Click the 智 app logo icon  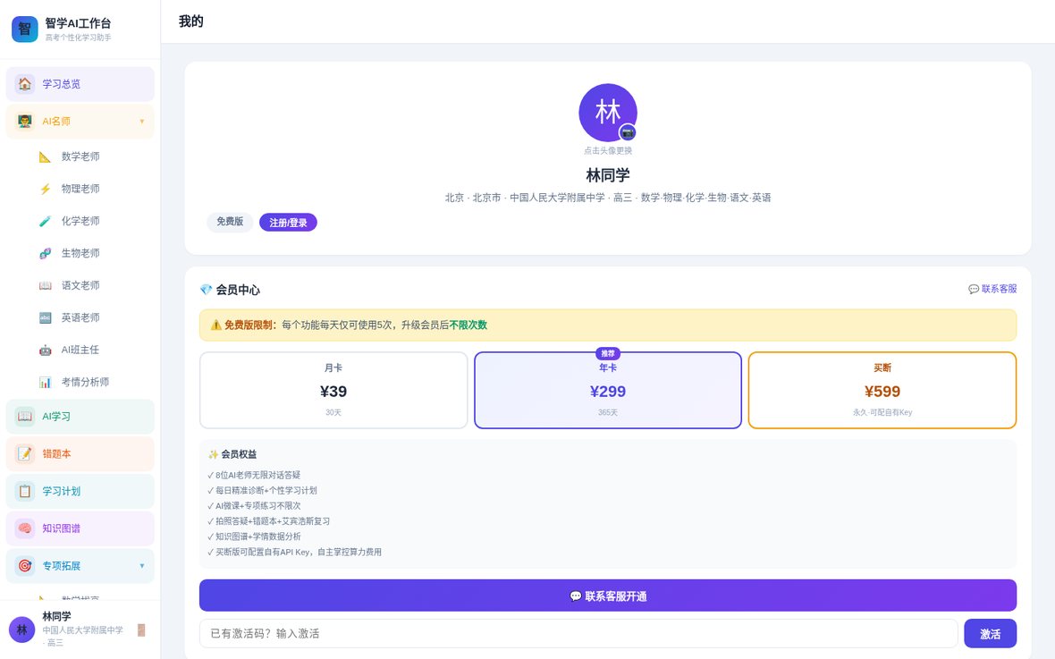(25, 29)
